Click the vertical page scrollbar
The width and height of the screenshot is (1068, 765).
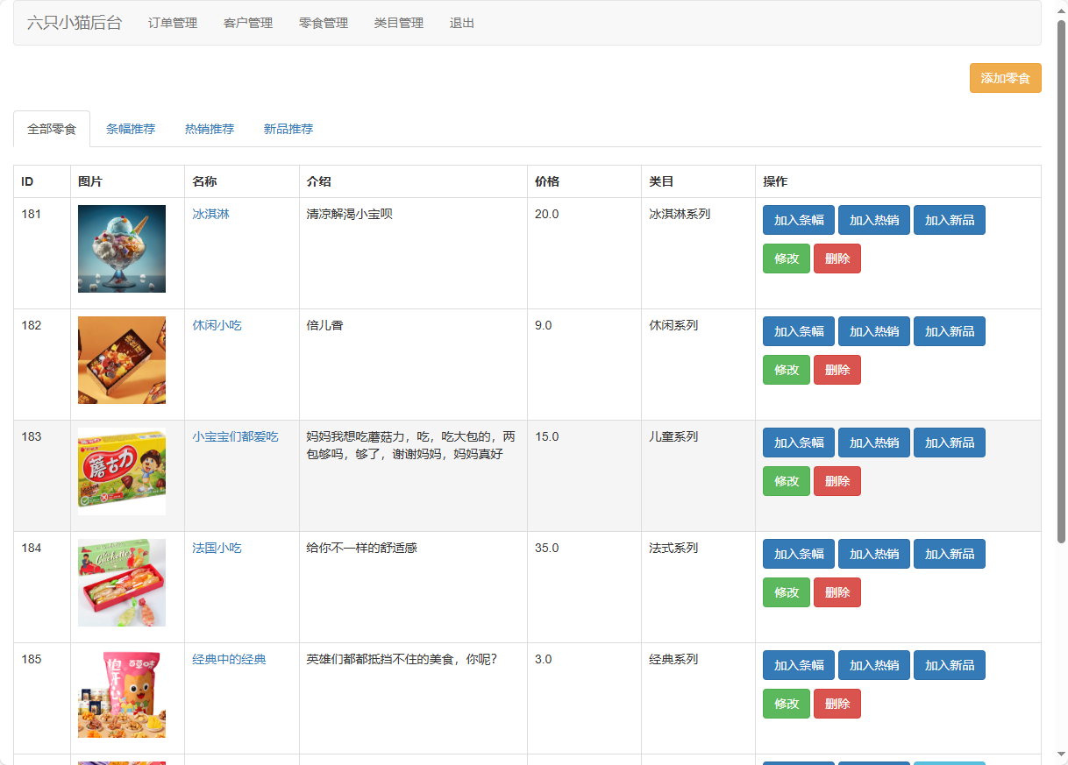click(x=1061, y=280)
